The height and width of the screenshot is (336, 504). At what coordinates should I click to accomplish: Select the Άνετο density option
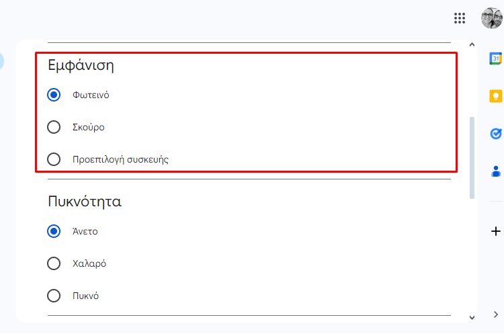(54, 231)
